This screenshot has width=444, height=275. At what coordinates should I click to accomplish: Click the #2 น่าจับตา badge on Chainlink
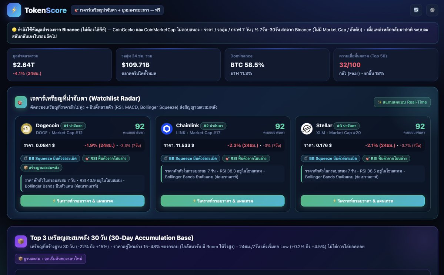pos(213,126)
